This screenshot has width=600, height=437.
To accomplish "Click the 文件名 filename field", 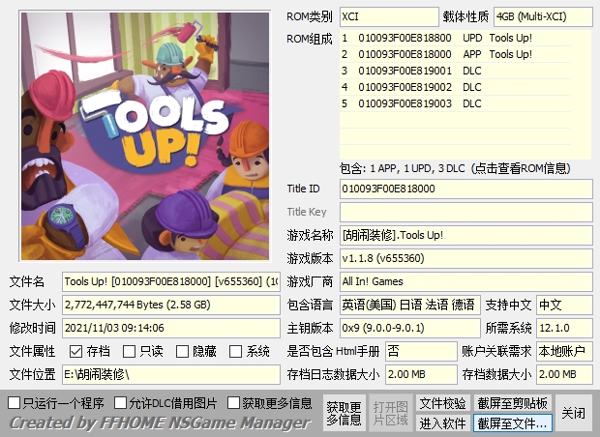I will [x=171, y=281].
